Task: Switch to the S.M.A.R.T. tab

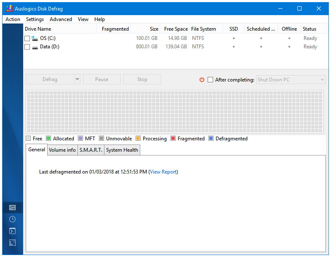Action: [x=91, y=150]
